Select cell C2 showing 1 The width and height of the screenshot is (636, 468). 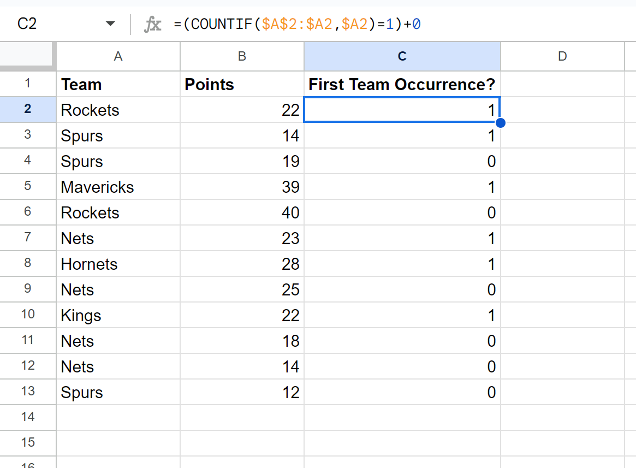(x=402, y=110)
